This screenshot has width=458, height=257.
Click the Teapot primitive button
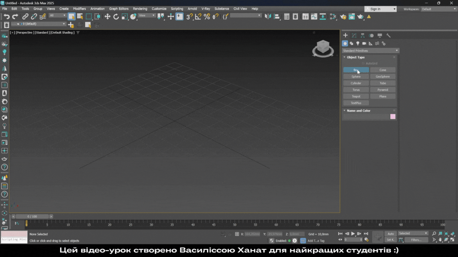356,96
